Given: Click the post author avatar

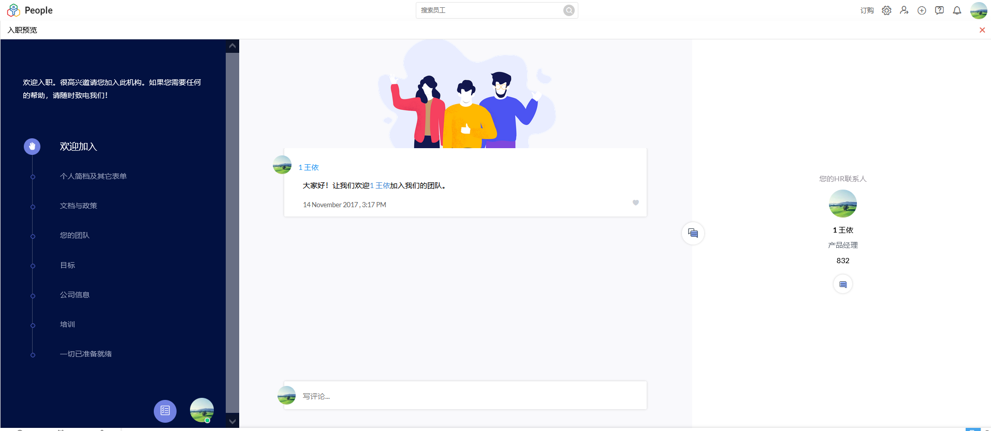Looking at the screenshot, I should click(282, 165).
